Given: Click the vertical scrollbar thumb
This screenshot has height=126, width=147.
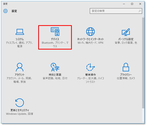Looking at the screenshot, I should 143,63.
